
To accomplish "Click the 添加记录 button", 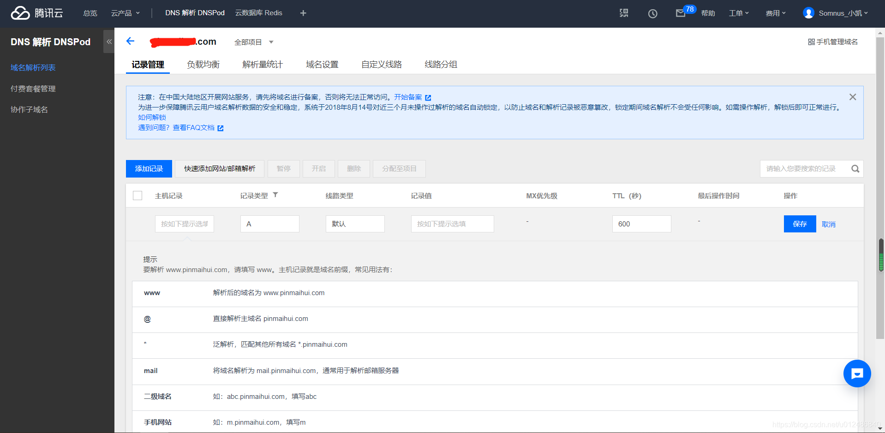I will [149, 169].
